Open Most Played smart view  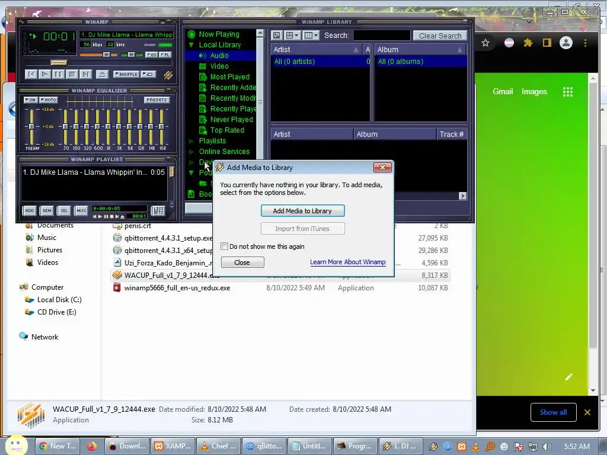pos(229,77)
